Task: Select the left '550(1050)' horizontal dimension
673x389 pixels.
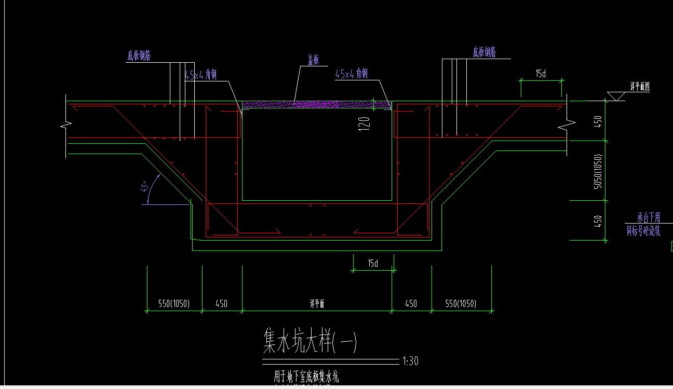Action: (173, 304)
